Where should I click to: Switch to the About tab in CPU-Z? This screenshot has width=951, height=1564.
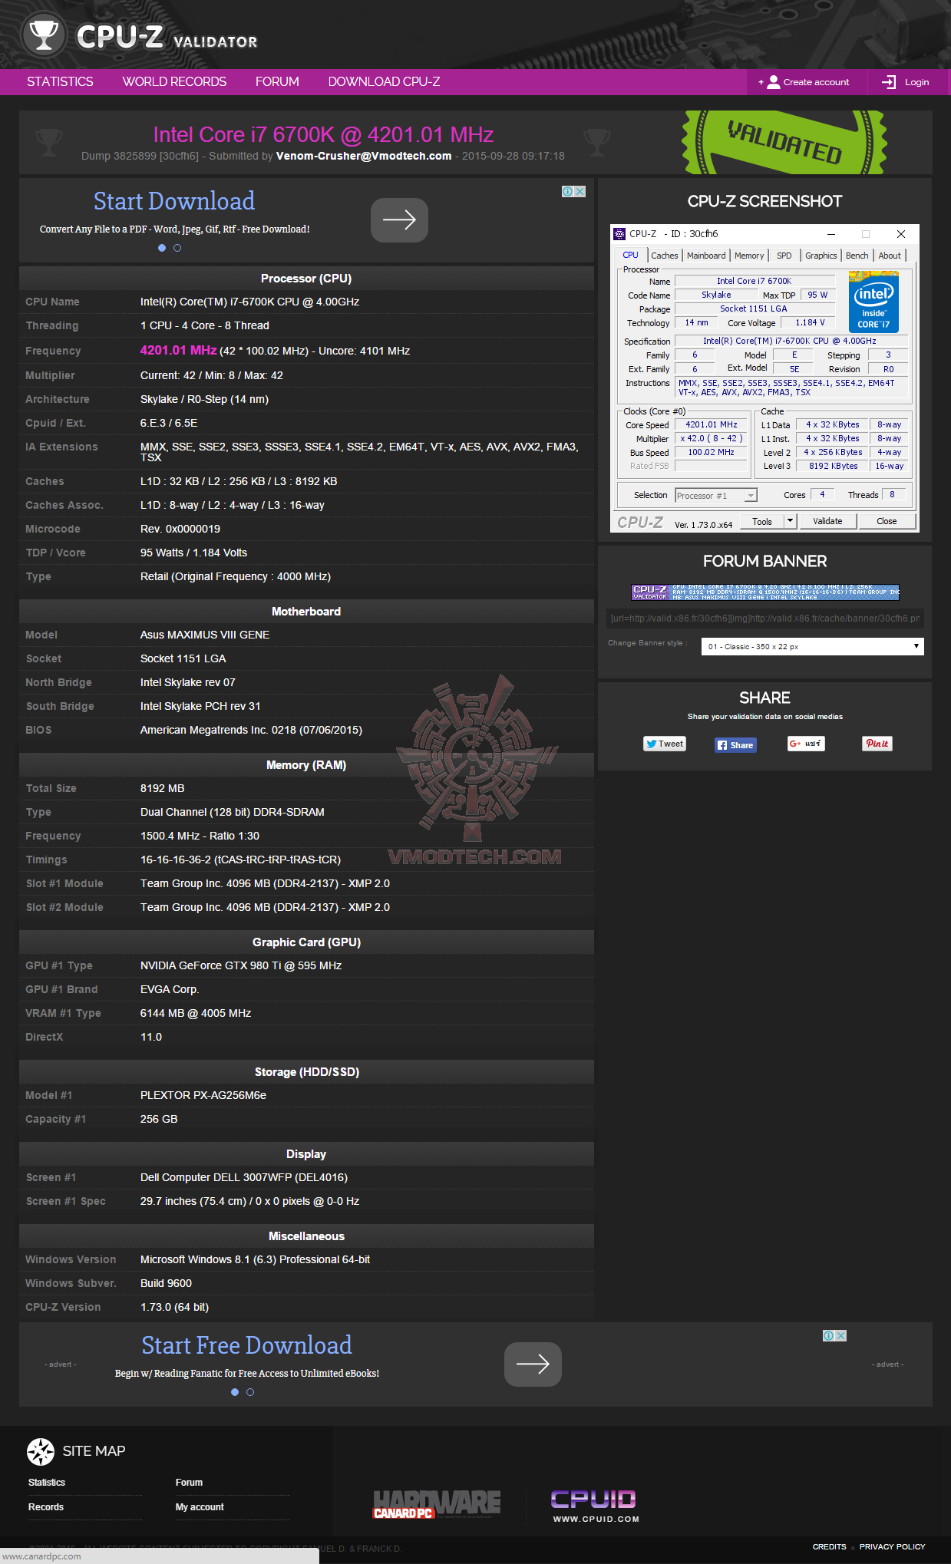(890, 256)
